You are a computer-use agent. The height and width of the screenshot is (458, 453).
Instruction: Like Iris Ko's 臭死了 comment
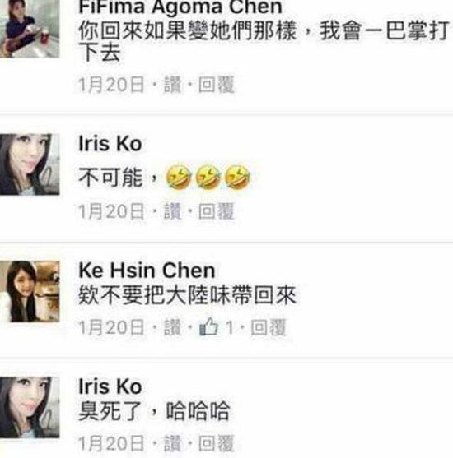coord(172,443)
